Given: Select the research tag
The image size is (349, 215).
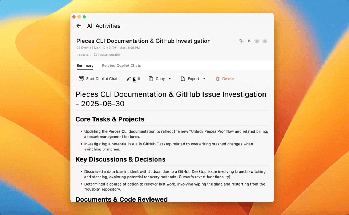Looking at the screenshot, I should point(84,54).
